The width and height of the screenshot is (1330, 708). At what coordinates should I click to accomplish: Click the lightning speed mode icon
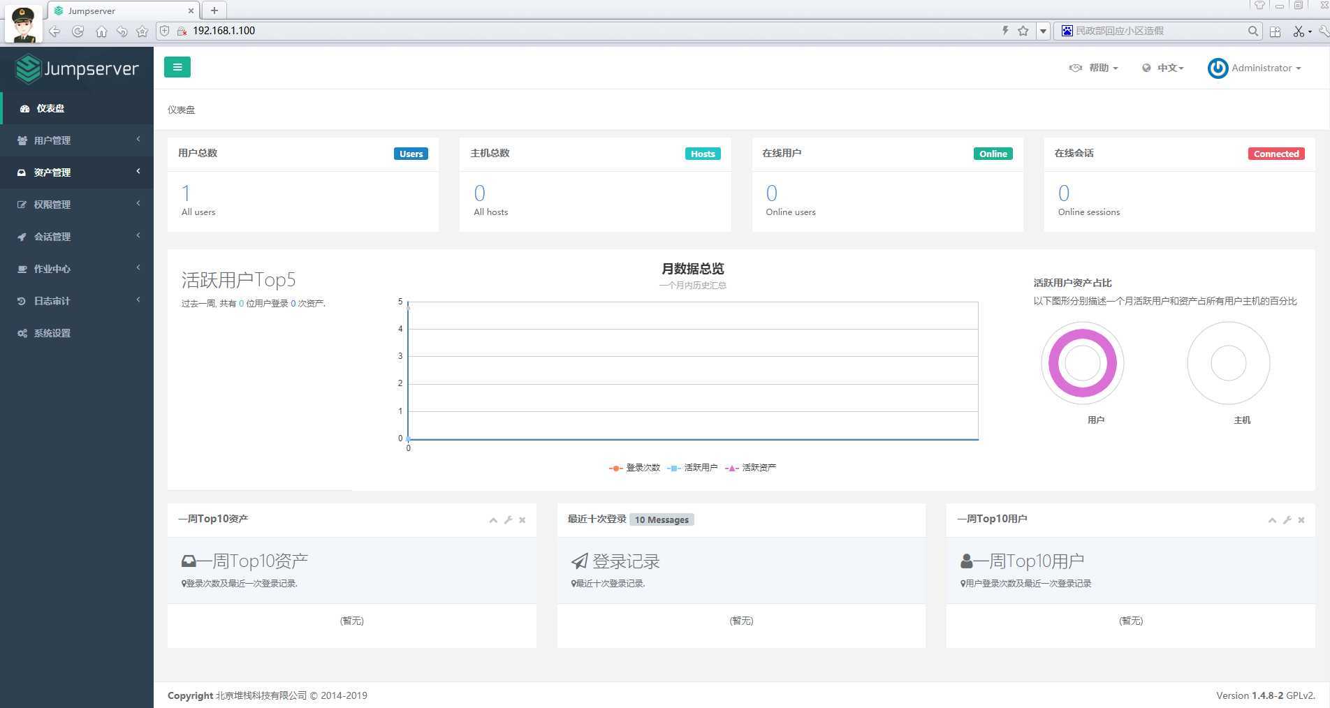tap(1005, 31)
